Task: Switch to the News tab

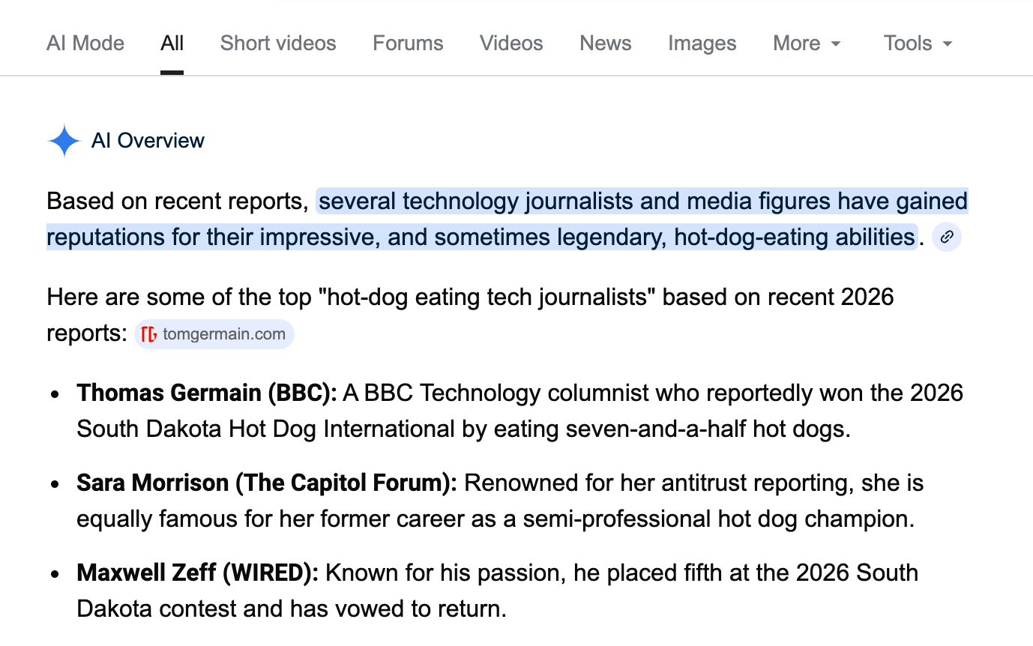Action: [605, 43]
